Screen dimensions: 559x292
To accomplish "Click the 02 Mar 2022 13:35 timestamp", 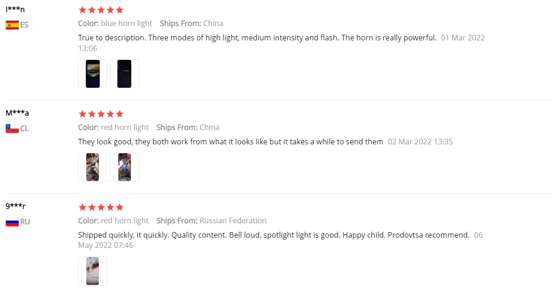I will (420, 142).
